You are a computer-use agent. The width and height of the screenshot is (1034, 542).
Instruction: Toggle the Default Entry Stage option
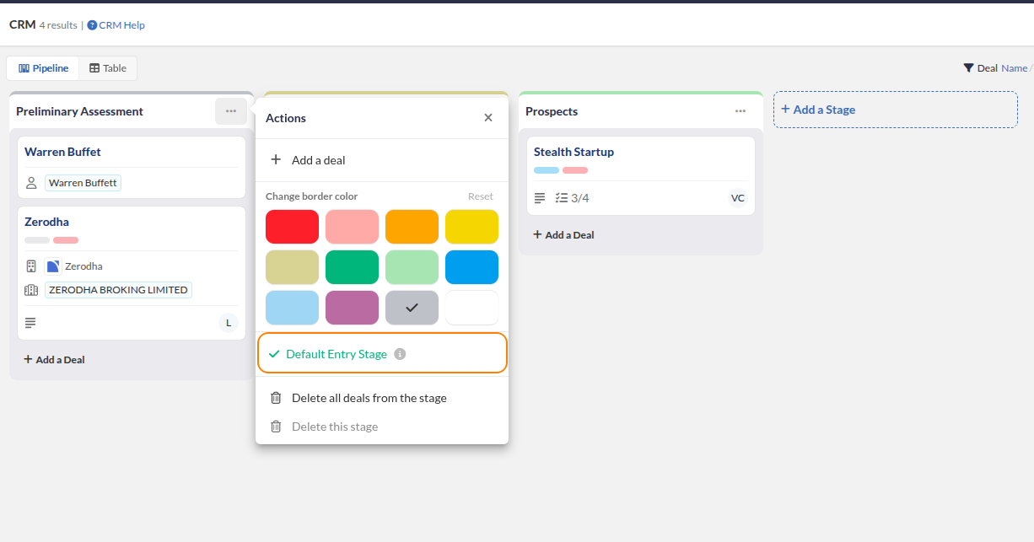click(x=337, y=354)
